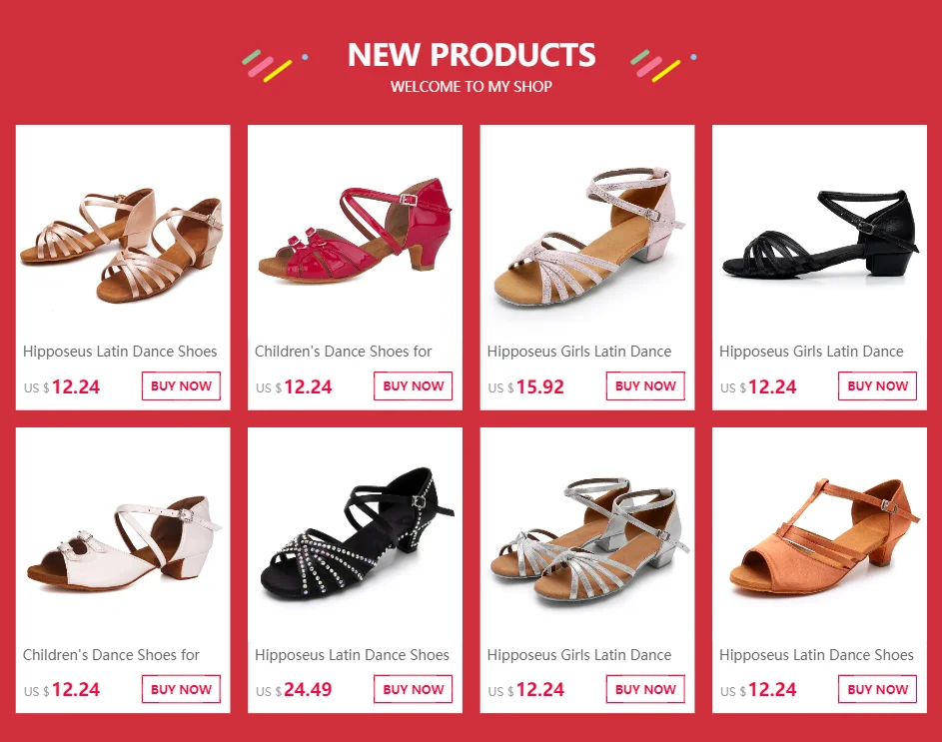The height and width of the screenshot is (742, 942).
Task: Open the white leather buckle shoe image
Action: [123, 535]
